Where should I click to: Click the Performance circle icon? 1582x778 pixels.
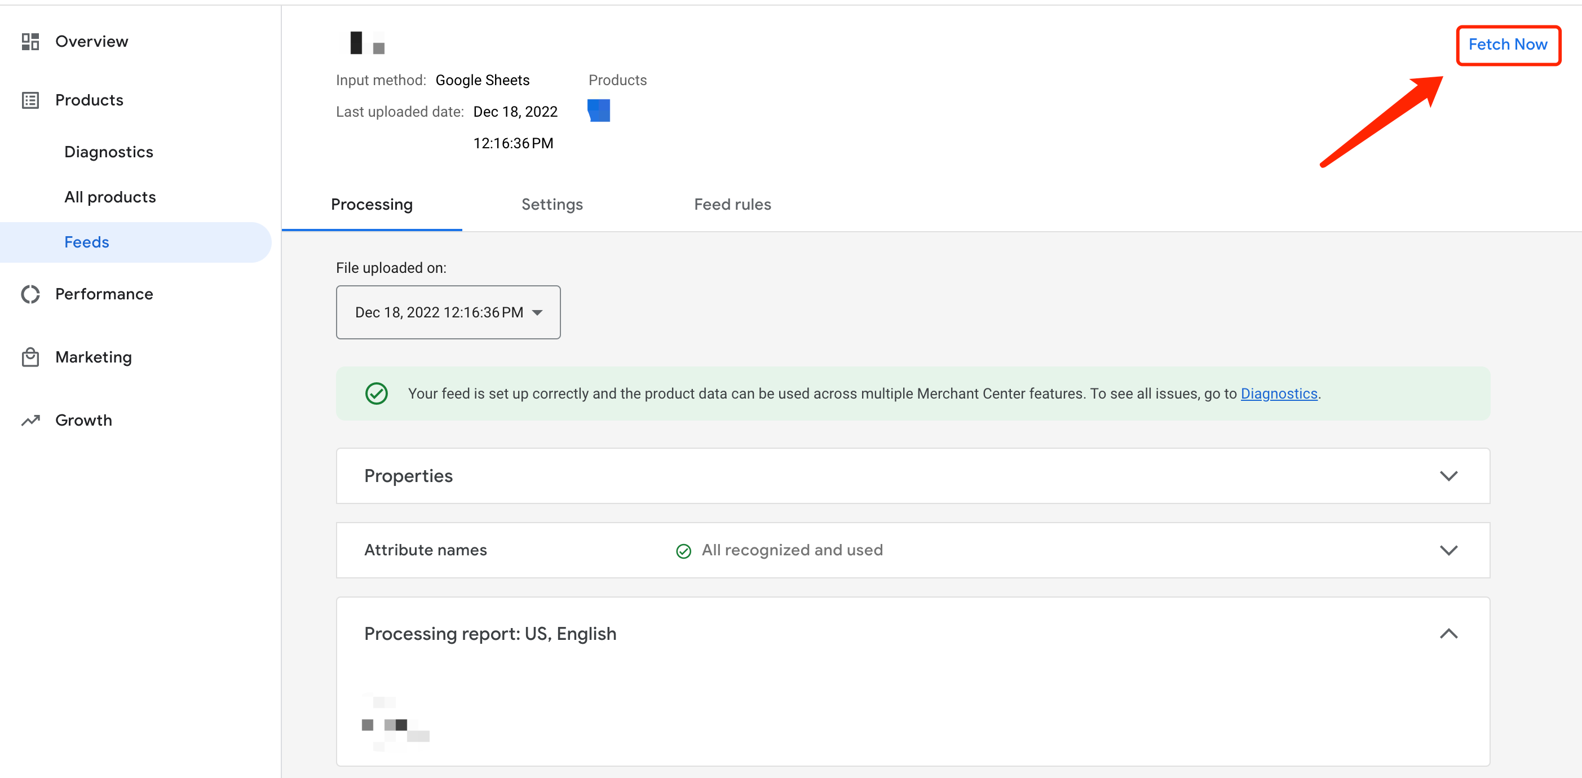click(30, 294)
